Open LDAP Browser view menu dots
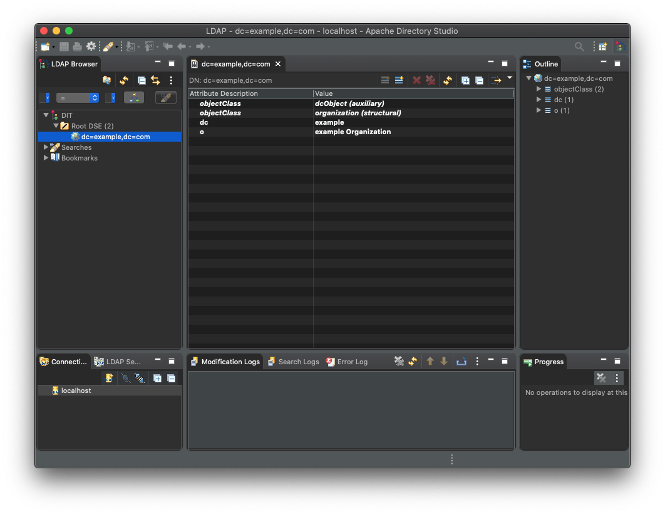The width and height of the screenshot is (665, 514). pyautogui.click(x=171, y=80)
